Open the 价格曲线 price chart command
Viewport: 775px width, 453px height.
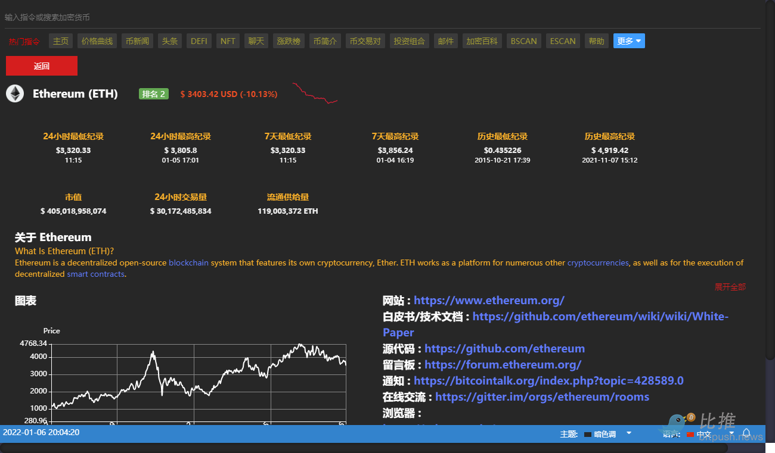pyautogui.click(x=97, y=41)
